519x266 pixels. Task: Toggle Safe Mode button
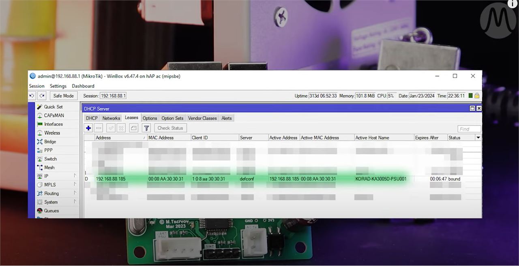64,96
